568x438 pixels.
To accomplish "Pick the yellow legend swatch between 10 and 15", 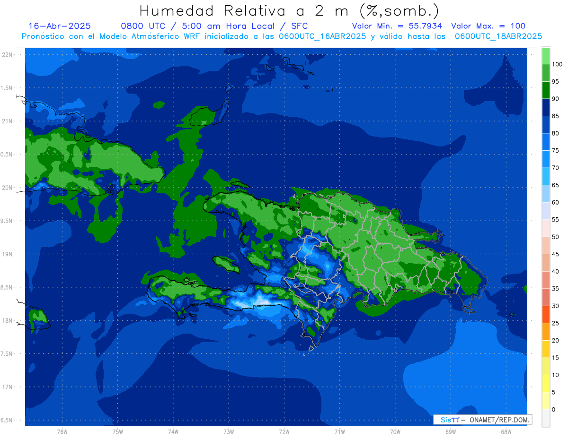I will point(546,366).
